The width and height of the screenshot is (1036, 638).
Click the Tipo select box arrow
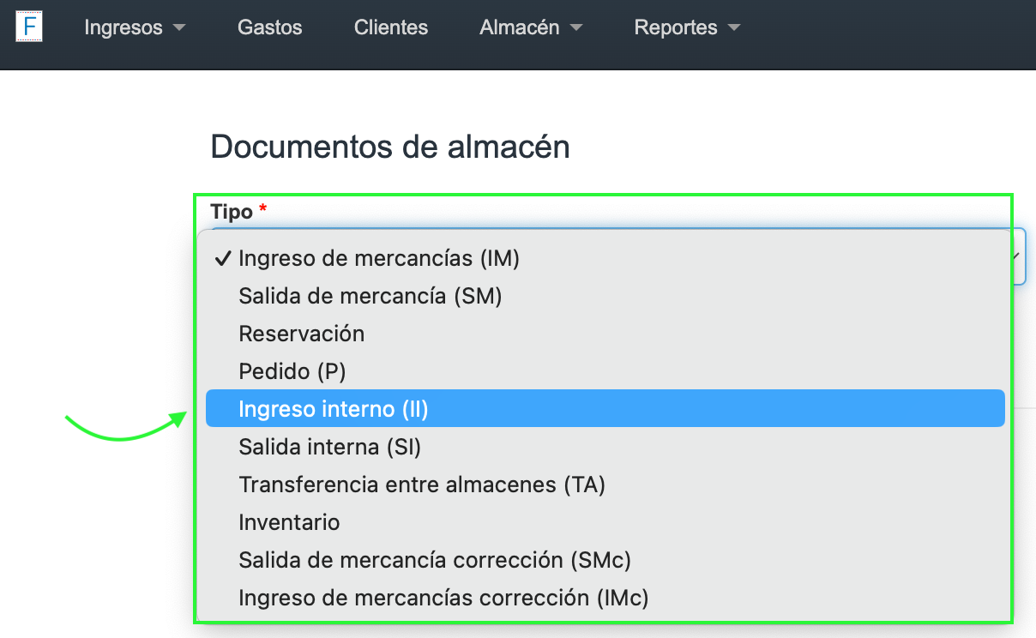(1017, 256)
